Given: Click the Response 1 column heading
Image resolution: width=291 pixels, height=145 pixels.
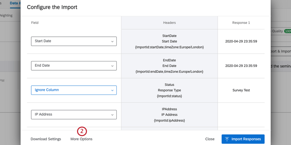Looking at the screenshot, I should 241,23.
